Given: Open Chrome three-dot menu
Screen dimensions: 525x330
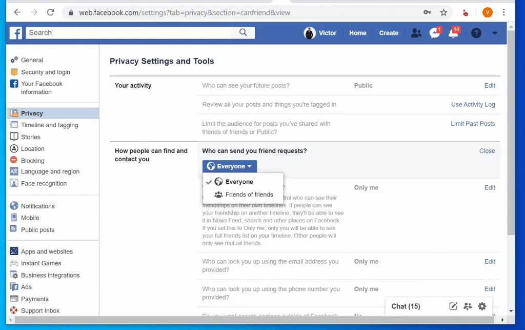Looking at the screenshot, I should pyautogui.click(x=503, y=12).
